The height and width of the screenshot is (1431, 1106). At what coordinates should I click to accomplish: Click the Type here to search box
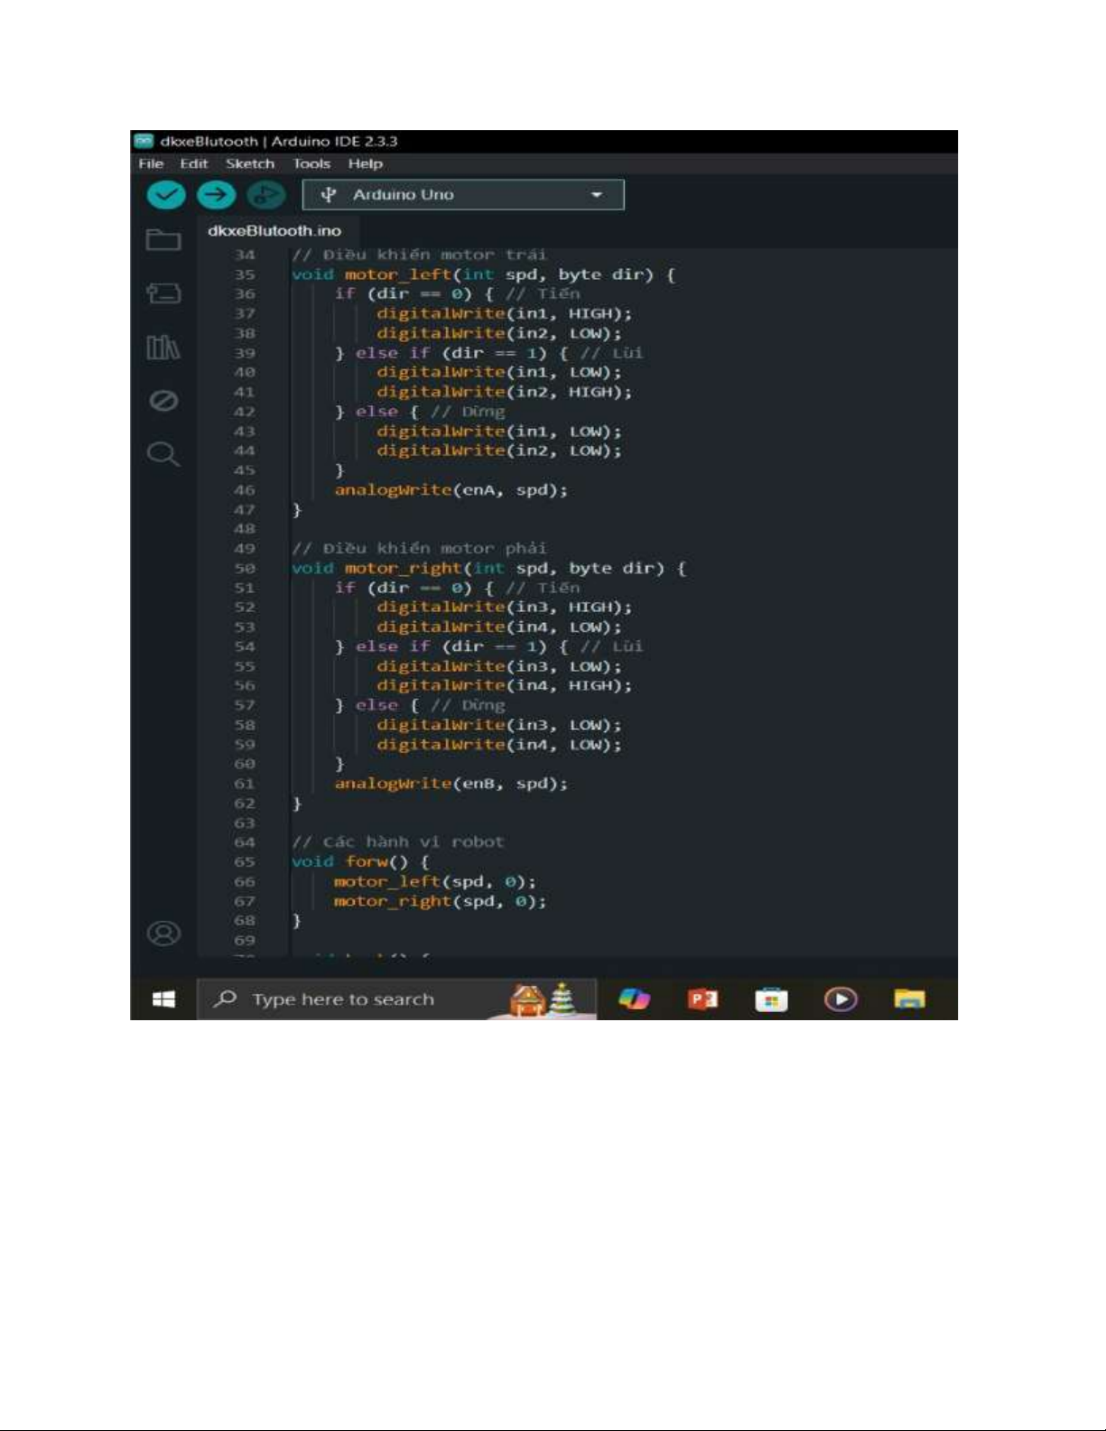[343, 999]
